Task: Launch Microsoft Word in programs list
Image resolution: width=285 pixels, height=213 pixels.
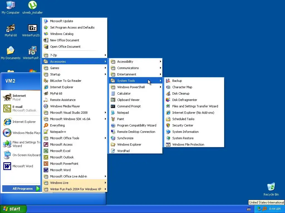Action: pos(75,170)
